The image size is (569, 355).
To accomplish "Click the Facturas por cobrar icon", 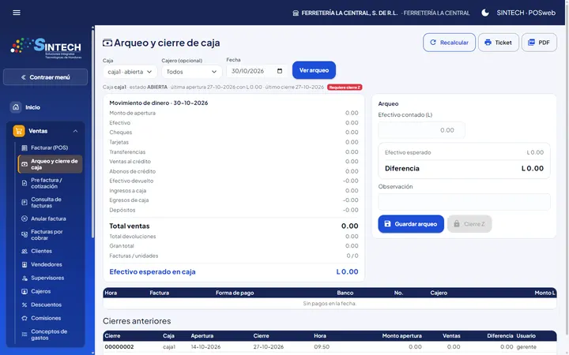I will 24,235.
